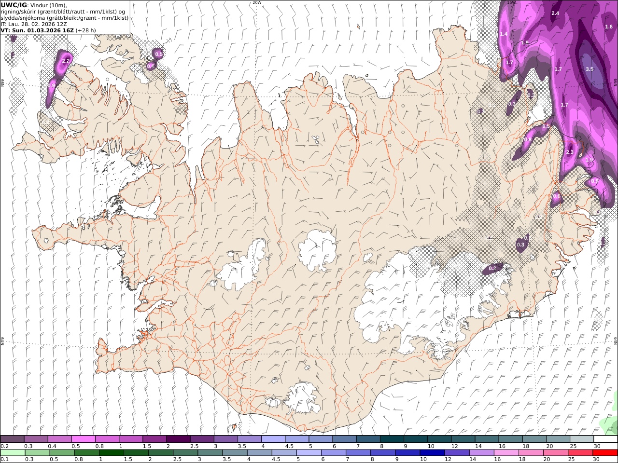The width and height of the screenshot is (618, 463).
Task: Click the '1.6' snowfall value at top right
Action: click(x=609, y=27)
